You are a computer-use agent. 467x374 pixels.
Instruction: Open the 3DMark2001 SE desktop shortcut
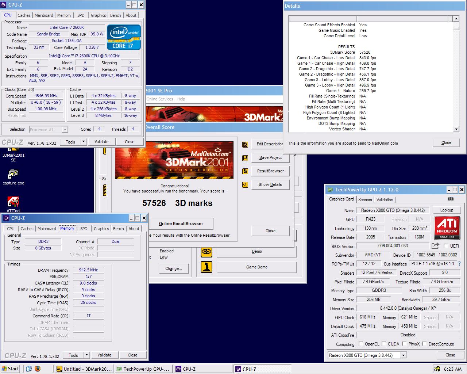click(13, 153)
